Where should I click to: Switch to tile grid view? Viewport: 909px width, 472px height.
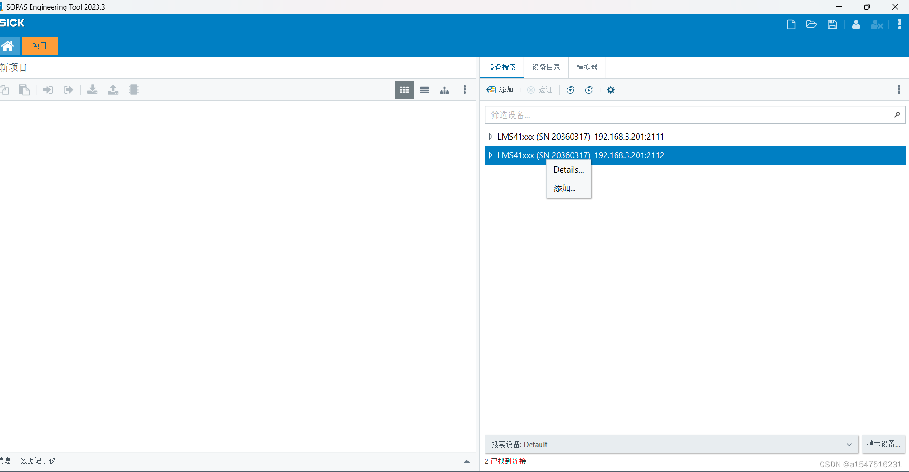[x=404, y=90]
